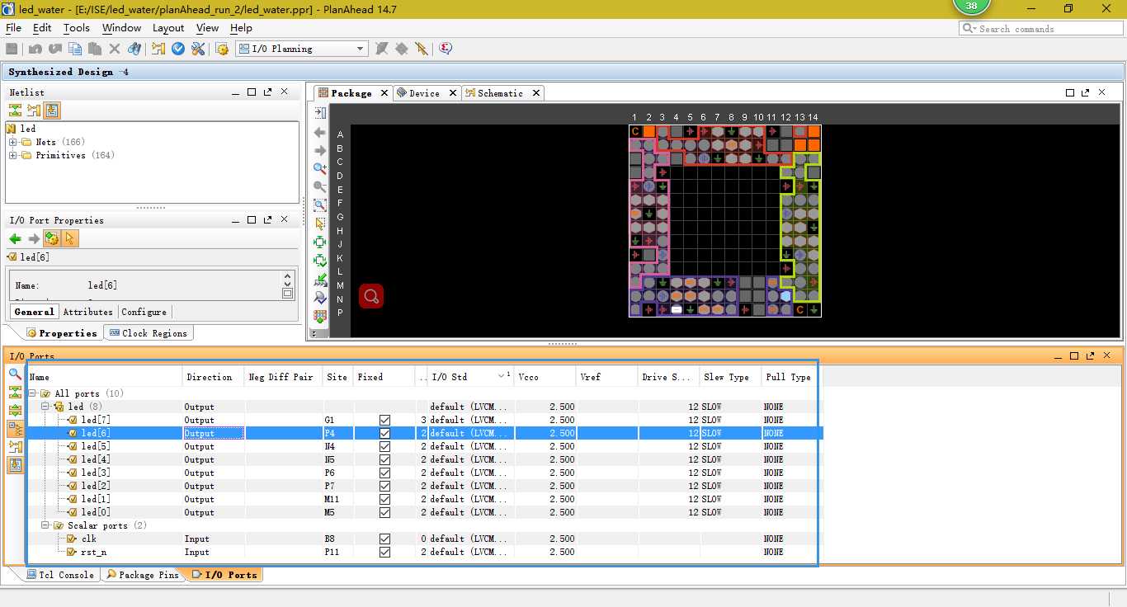Image resolution: width=1127 pixels, height=607 pixels.
Task: Expand the Nets node in Netlist
Action: click(13, 142)
